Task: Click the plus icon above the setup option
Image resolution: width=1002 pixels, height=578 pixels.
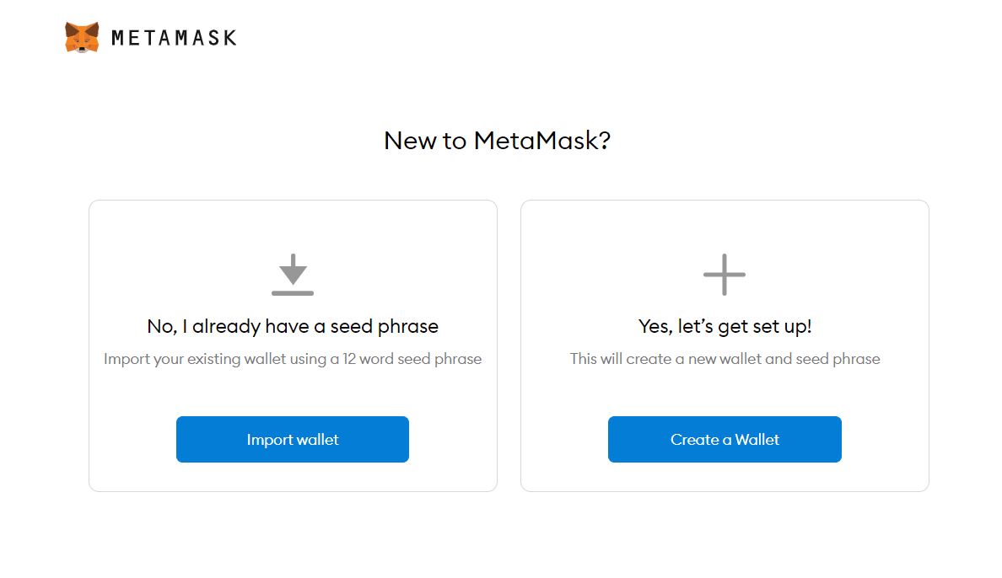Action: click(724, 273)
